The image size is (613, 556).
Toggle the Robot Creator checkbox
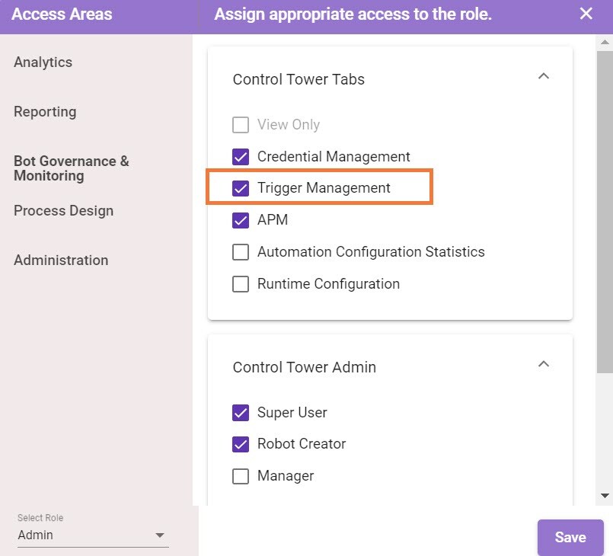(241, 444)
